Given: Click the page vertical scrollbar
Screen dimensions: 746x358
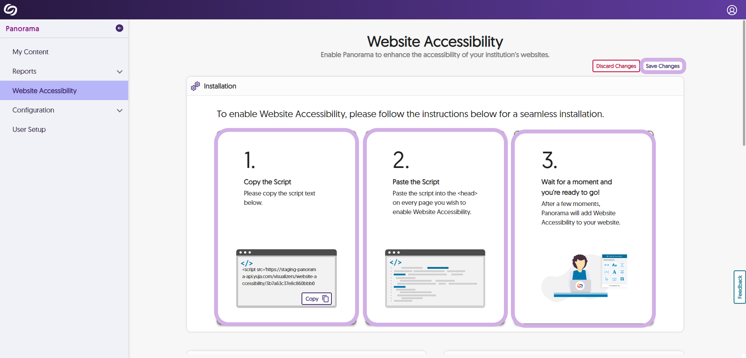Looking at the screenshot, I should [744, 83].
